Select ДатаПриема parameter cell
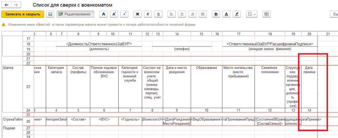 pyautogui.click(x=309, y=121)
